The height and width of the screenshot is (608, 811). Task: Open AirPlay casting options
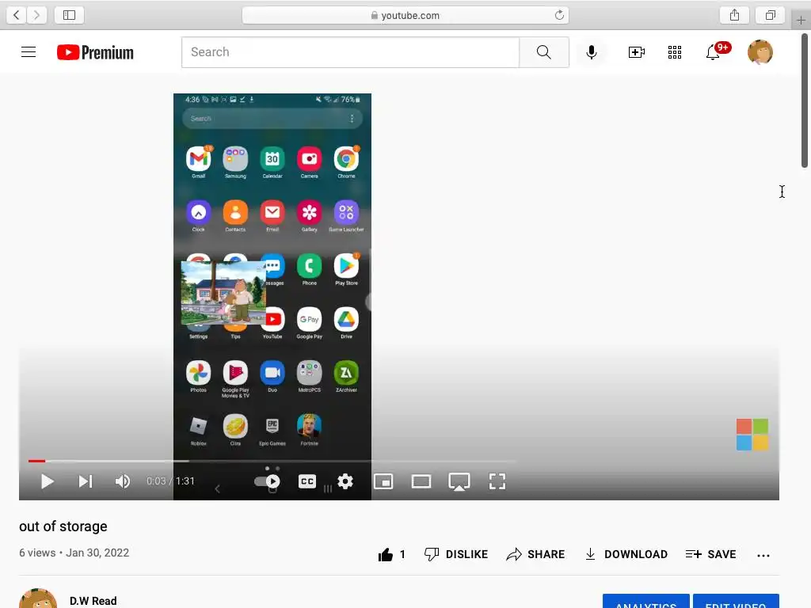point(459,481)
